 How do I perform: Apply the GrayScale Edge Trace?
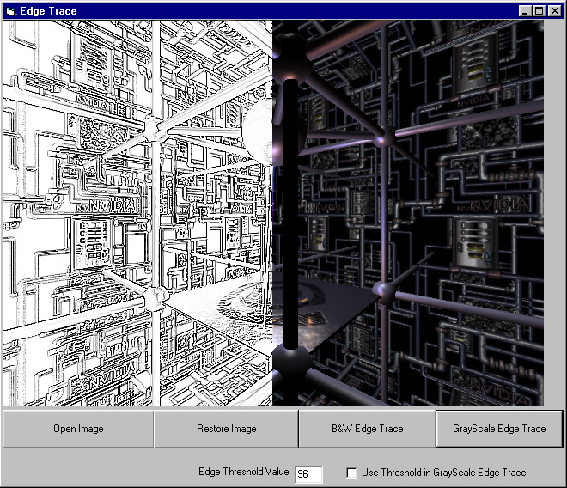(x=499, y=429)
